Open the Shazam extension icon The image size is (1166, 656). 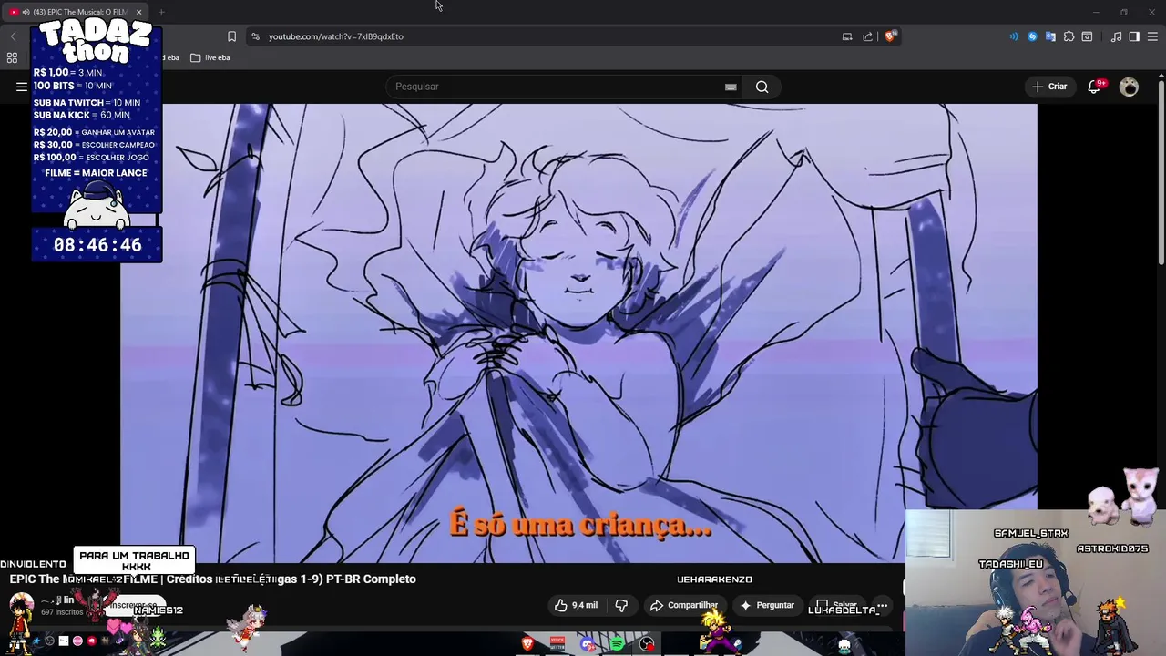tap(1032, 36)
